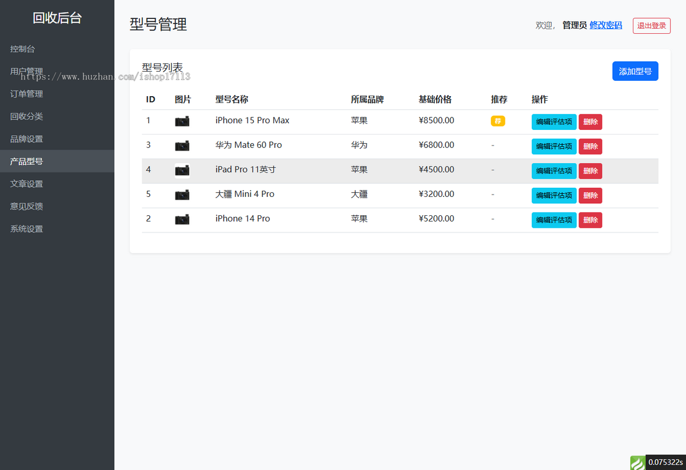Image resolution: width=686 pixels, height=470 pixels.
Task: Click the 修改密码 link
Action: click(x=605, y=25)
